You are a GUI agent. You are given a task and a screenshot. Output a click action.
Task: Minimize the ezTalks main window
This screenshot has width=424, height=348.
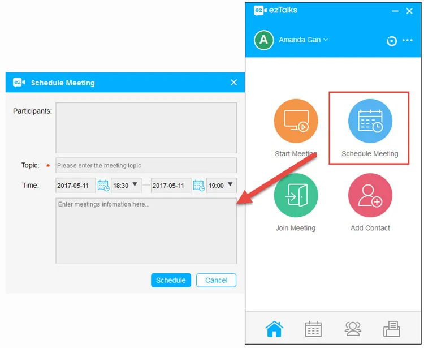(395, 11)
